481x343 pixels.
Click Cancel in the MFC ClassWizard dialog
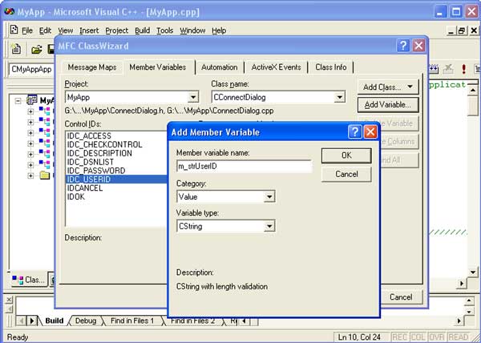(400, 297)
